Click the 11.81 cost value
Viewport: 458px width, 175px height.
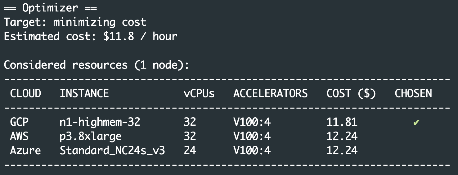tap(342, 122)
